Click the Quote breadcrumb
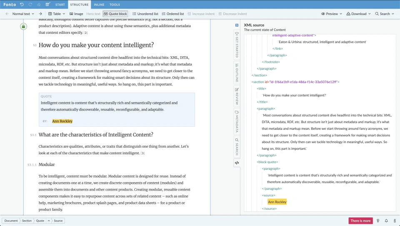The height and width of the screenshot is (226, 400). pos(40,221)
